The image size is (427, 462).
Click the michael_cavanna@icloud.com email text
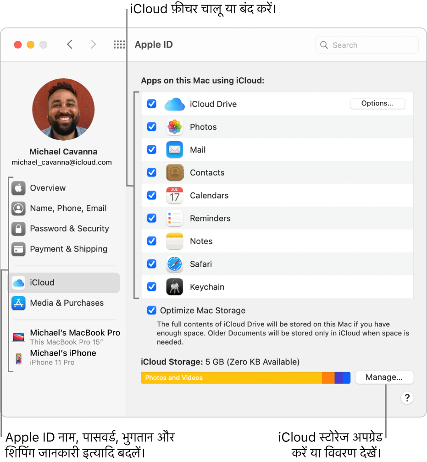62,162
